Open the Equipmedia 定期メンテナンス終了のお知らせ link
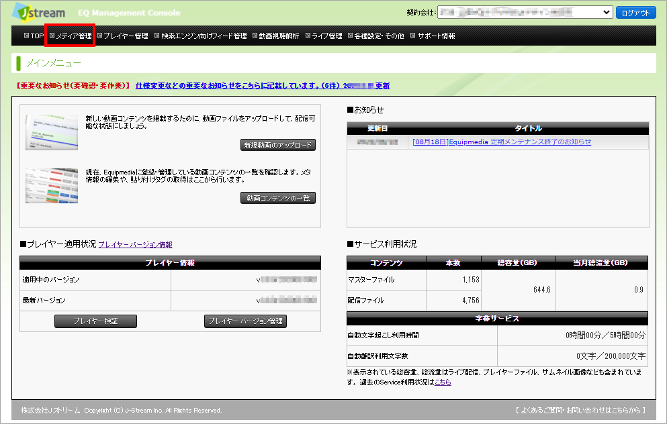Image resolution: width=667 pixels, height=424 pixels. pyautogui.click(x=502, y=142)
